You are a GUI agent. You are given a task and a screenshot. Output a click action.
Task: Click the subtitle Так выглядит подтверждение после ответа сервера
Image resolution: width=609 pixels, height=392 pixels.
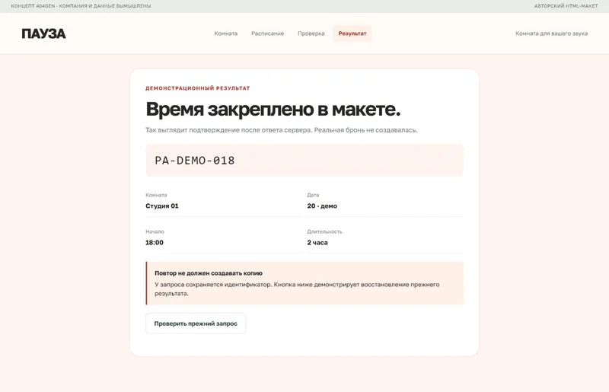click(x=282, y=130)
